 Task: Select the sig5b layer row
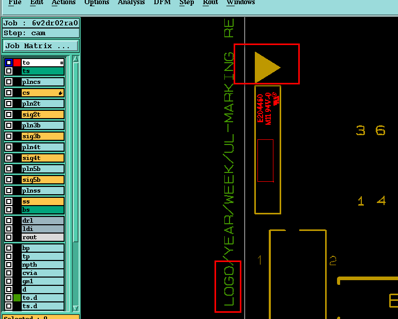[42, 180]
